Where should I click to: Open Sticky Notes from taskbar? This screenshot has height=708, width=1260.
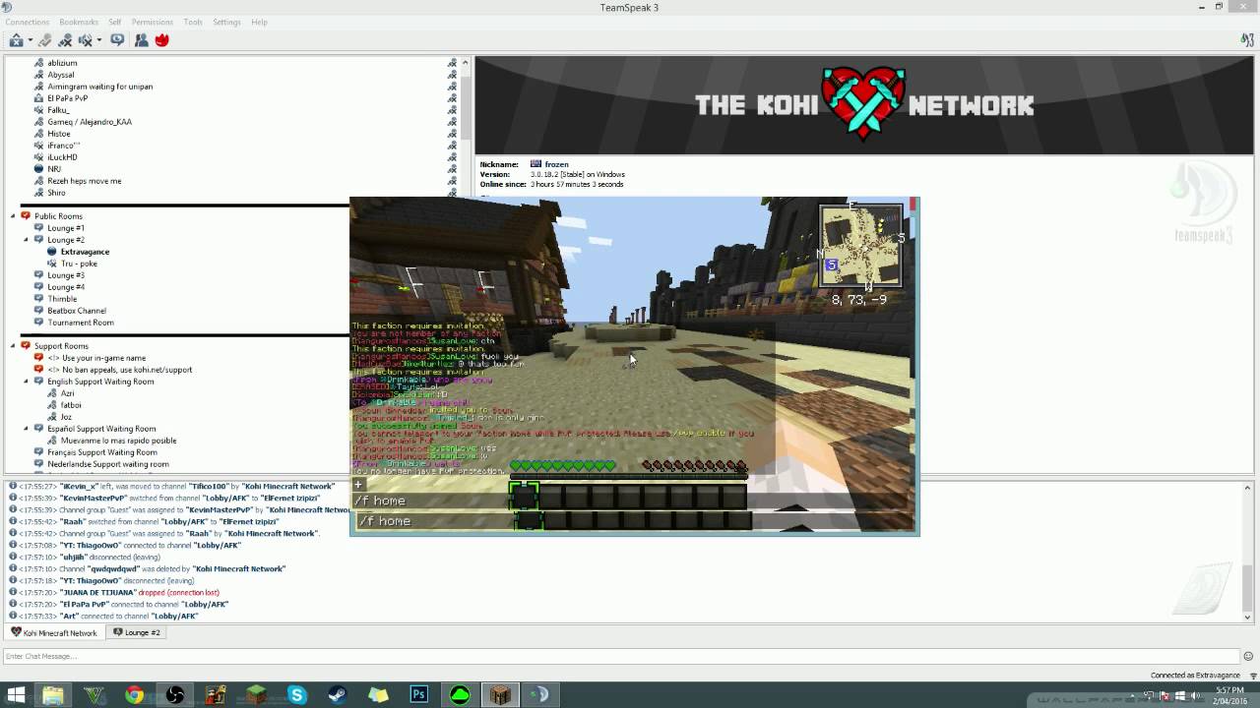379,695
